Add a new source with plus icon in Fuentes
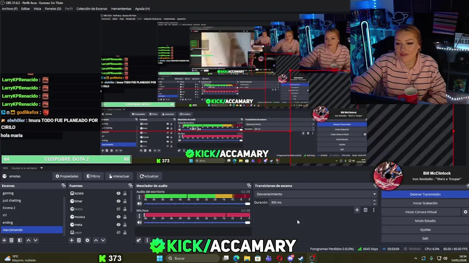 71,240
